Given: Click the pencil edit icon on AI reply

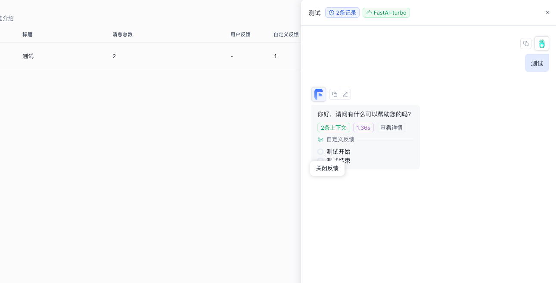Looking at the screenshot, I should click(x=345, y=94).
